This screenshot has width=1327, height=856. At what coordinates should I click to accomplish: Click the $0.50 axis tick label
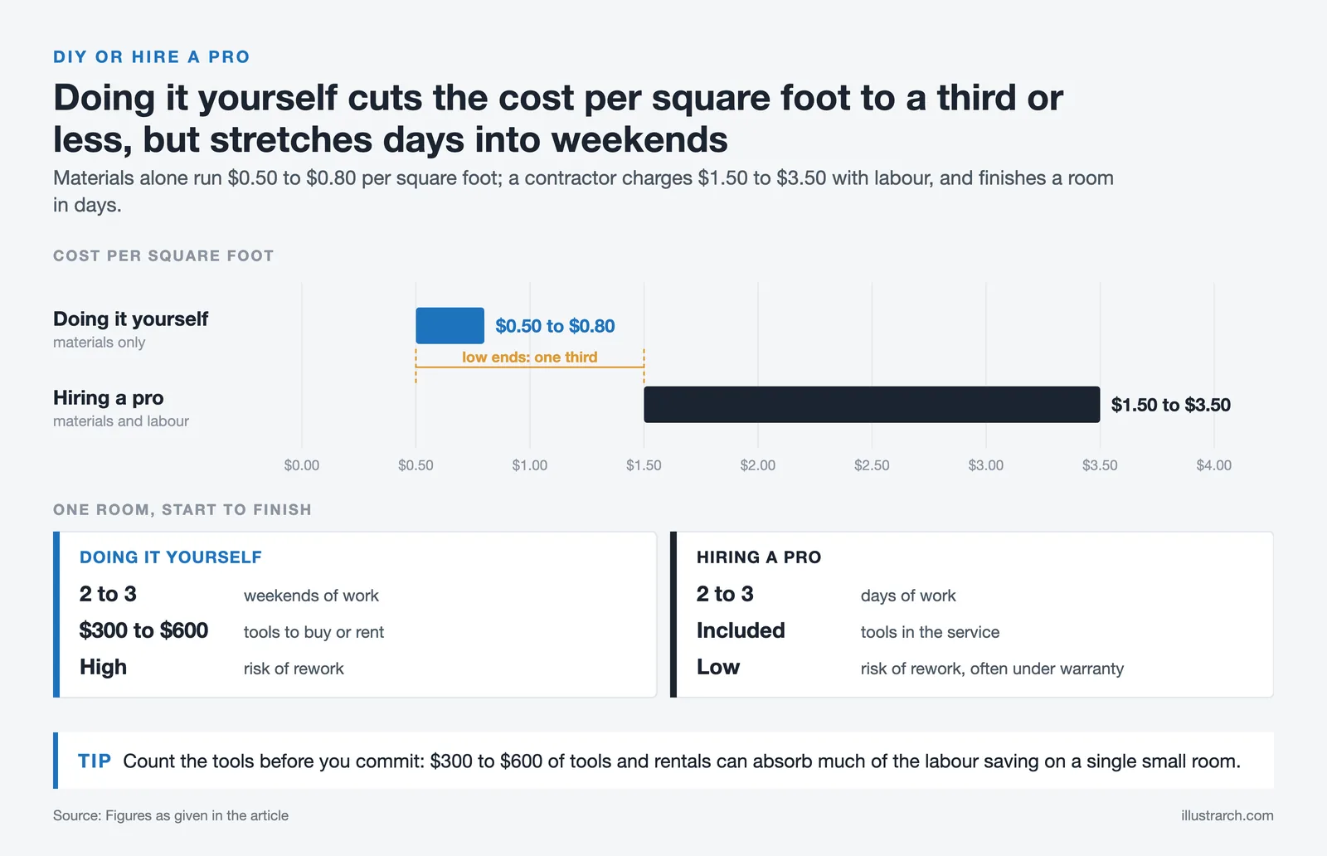[x=416, y=465]
